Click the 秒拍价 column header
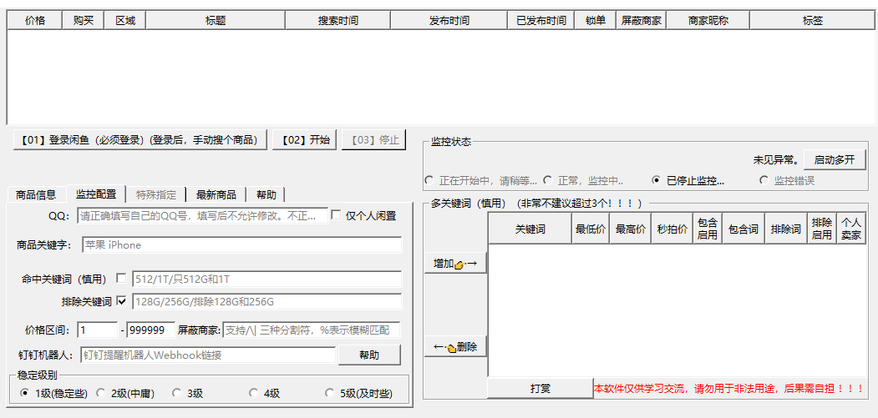Viewport: 878px width, 418px height. [672, 229]
